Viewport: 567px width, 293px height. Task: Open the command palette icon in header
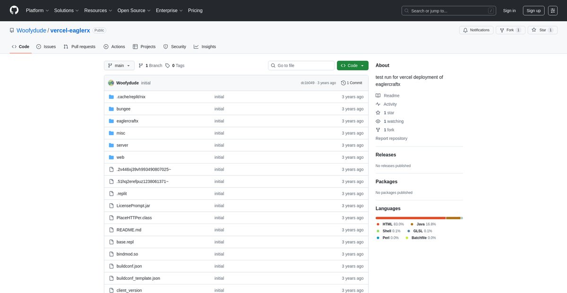[553, 10]
